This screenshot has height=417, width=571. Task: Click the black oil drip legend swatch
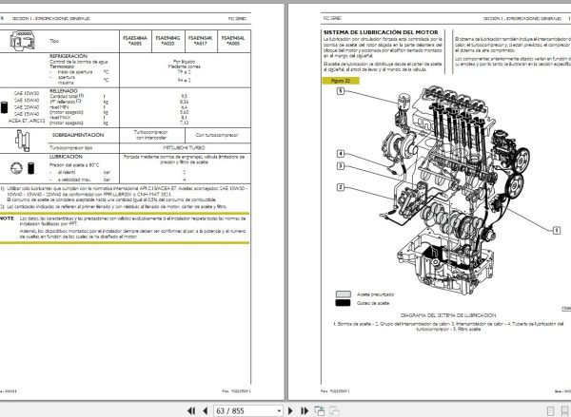pos(343,302)
